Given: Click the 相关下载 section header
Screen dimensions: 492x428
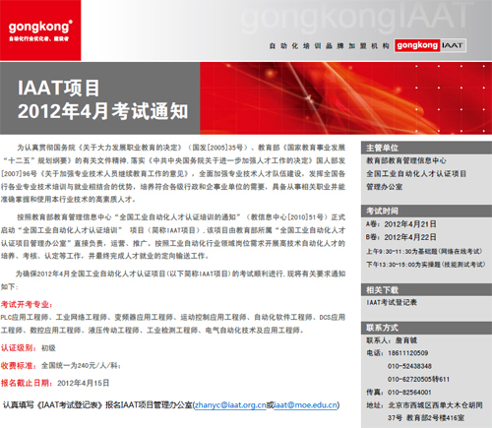Looking at the screenshot, I should tap(426, 290).
